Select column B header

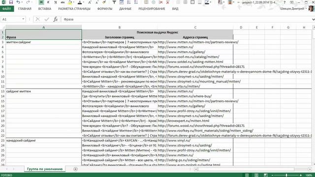(x=119, y=28)
